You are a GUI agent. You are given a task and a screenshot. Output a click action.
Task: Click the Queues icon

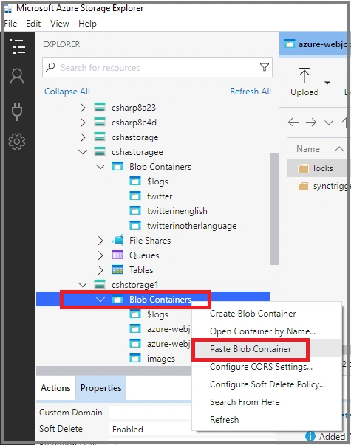(117, 255)
